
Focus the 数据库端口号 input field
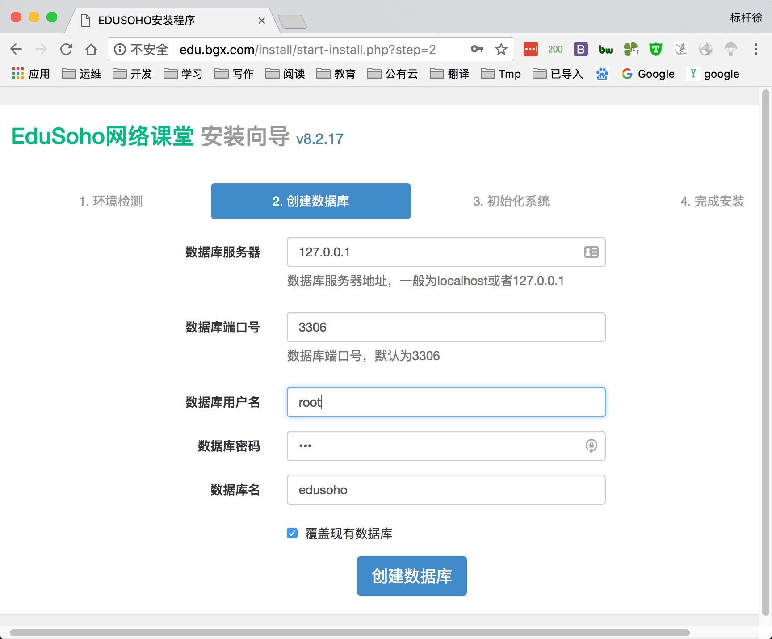coord(446,327)
